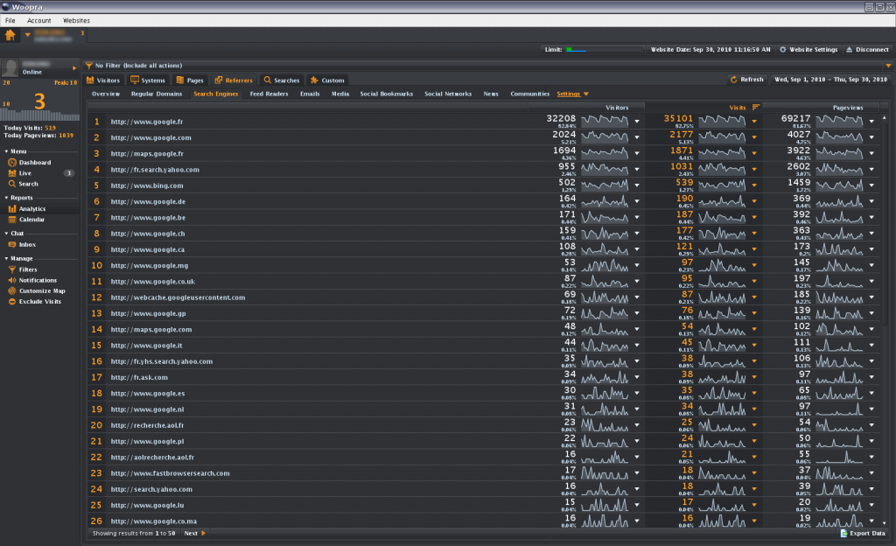
Task: Switch to the Visitors tab
Action: point(103,80)
